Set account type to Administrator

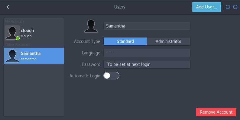[x=169, y=41]
